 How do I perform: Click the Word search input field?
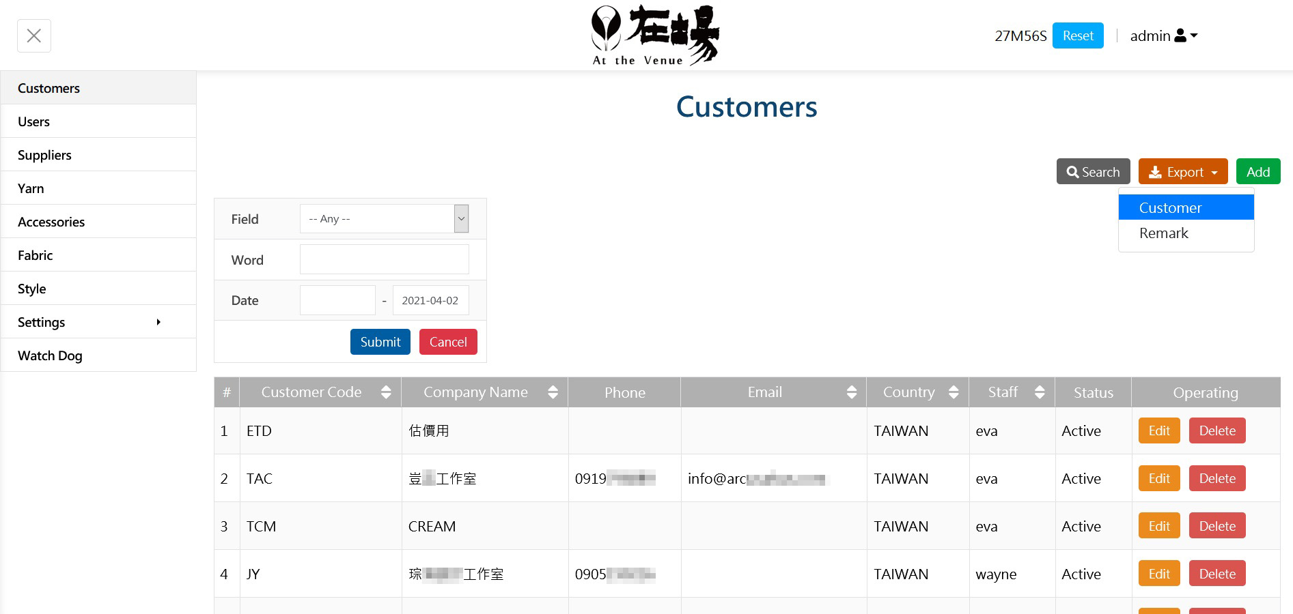[x=384, y=260]
